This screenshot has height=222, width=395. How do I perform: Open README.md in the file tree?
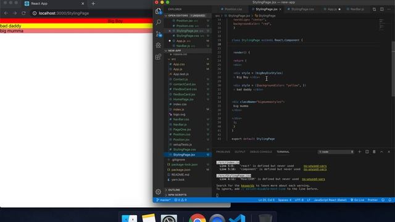coord(188,175)
